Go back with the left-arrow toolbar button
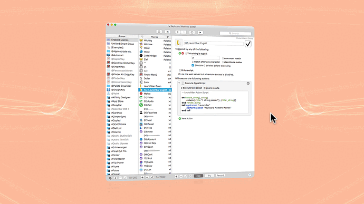364x204 pixels. 178,32
